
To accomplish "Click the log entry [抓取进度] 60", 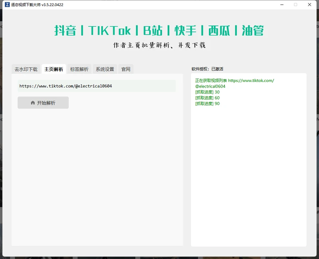I will [207, 98].
